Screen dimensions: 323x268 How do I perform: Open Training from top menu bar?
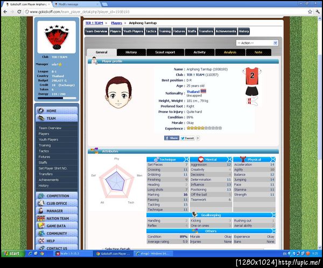click(165, 31)
